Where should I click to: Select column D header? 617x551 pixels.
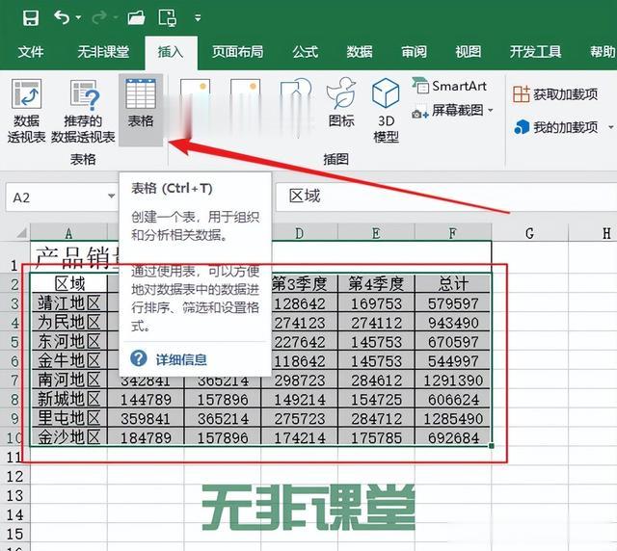[x=299, y=233]
